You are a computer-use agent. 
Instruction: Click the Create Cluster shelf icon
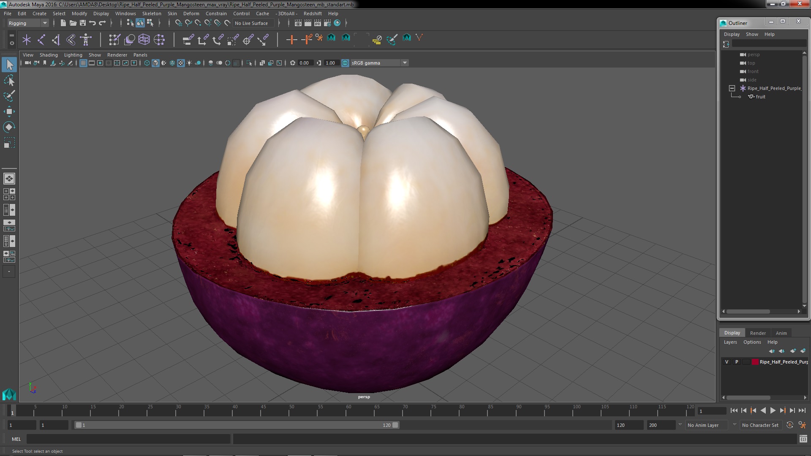pos(159,40)
